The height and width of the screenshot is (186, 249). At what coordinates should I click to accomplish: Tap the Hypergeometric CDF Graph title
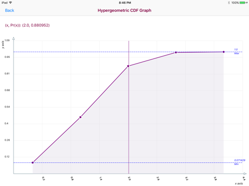pyautogui.click(x=125, y=10)
